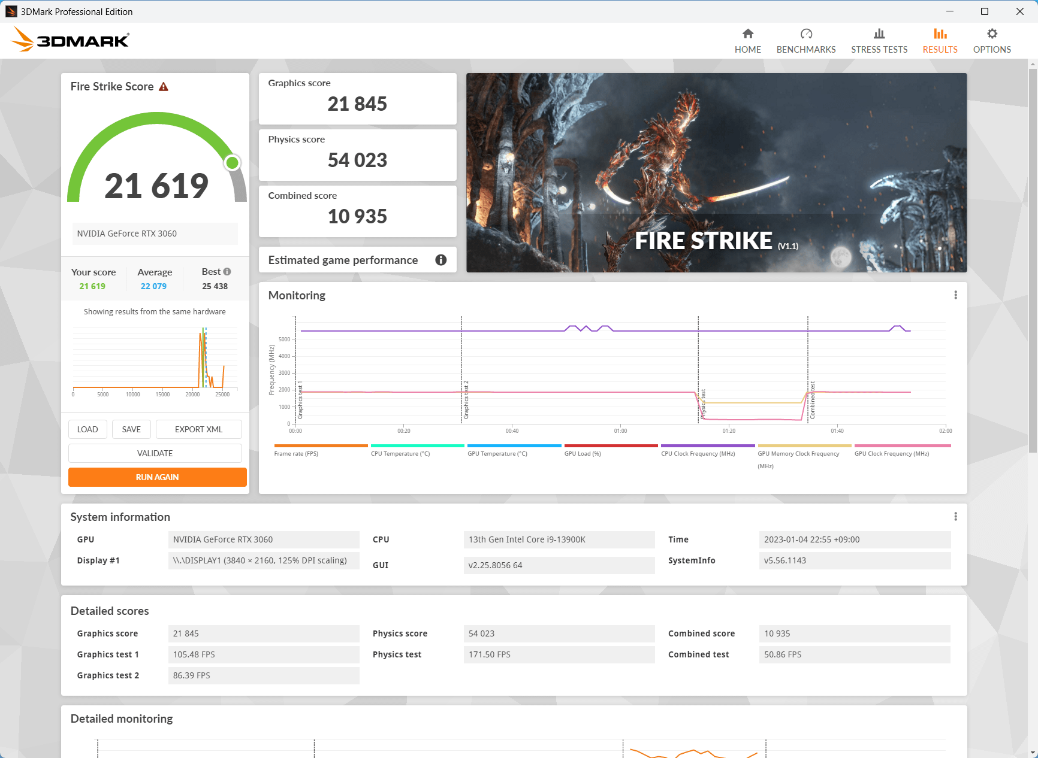Toggle the Frame rate (FPS) legend swatch
Viewport: 1038px width, 758px height.
click(321, 446)
